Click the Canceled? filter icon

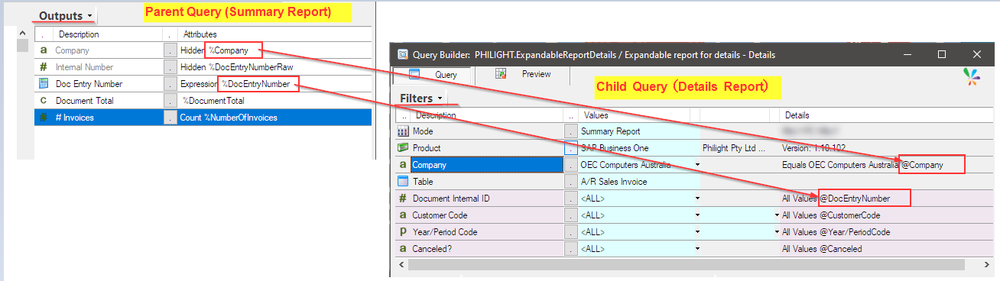coord(403,248)
